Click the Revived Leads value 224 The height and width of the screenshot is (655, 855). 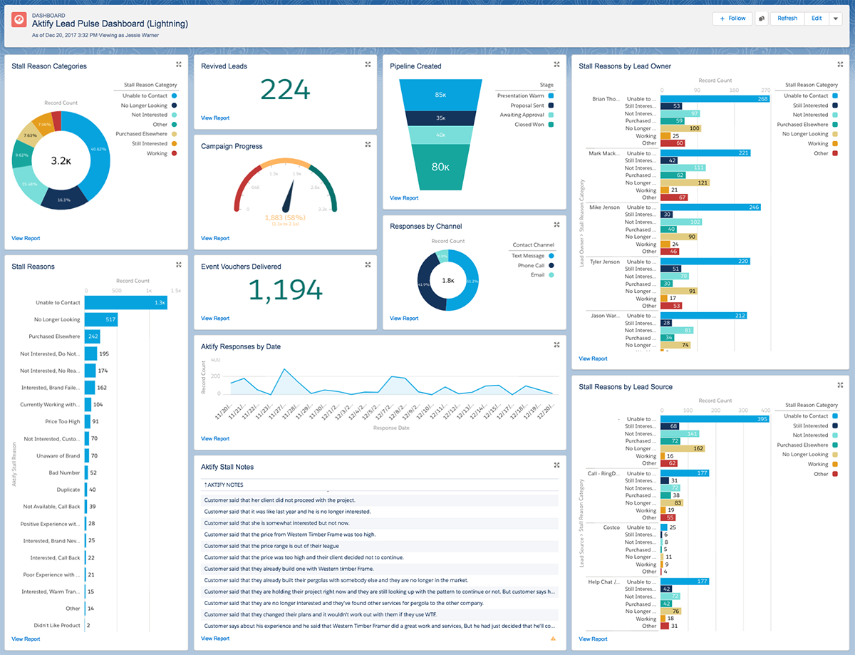[285, 90]
